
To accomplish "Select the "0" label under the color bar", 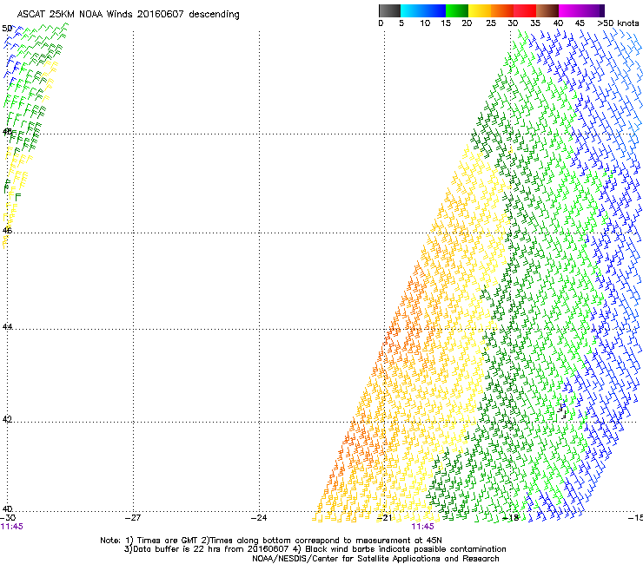I will [381, 23].
